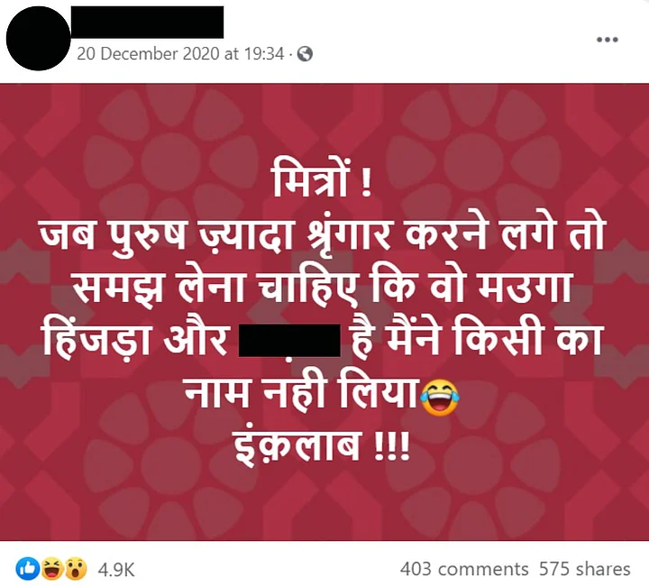The height and width of the screenshot is (586, 649).
Task: Click the laughing-tears emoji in post text
Action: pyautogui.click(x=440, y=398)
